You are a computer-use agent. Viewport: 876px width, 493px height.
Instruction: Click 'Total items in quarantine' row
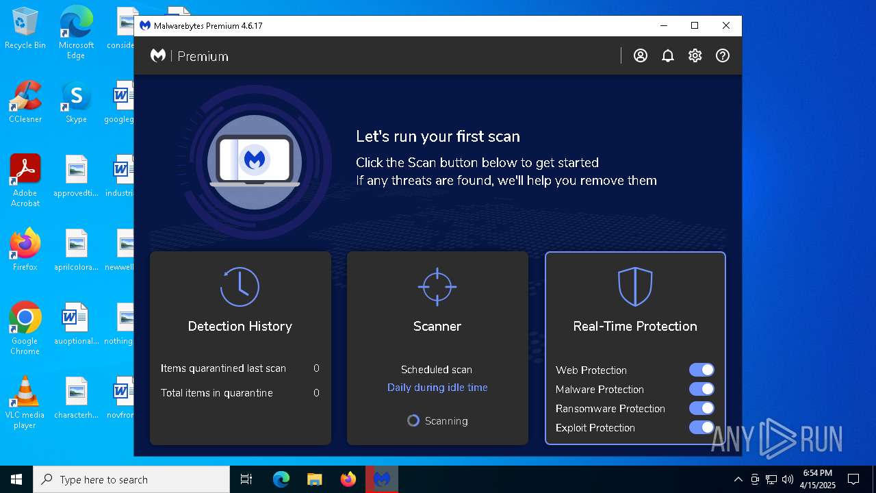coord(240,393)
